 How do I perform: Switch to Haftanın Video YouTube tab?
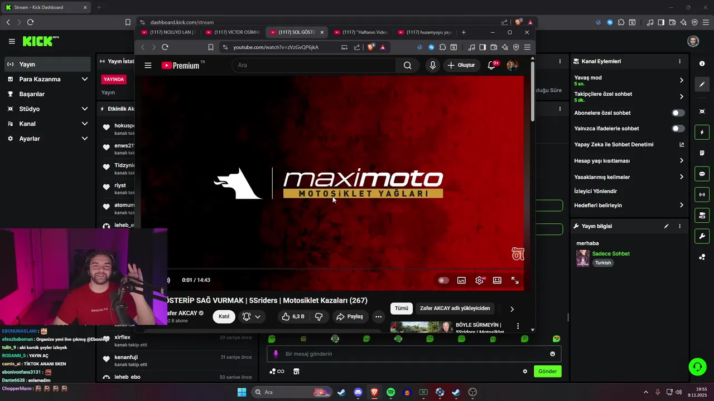[361, 32]
